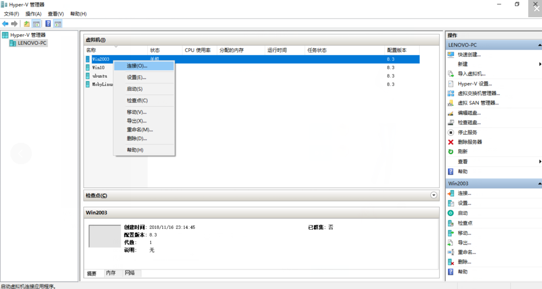Image resolution: width=542 pixels, height=289 pixels.
Task: Click 导入虚拟机... action
Action: coord(472,74)
